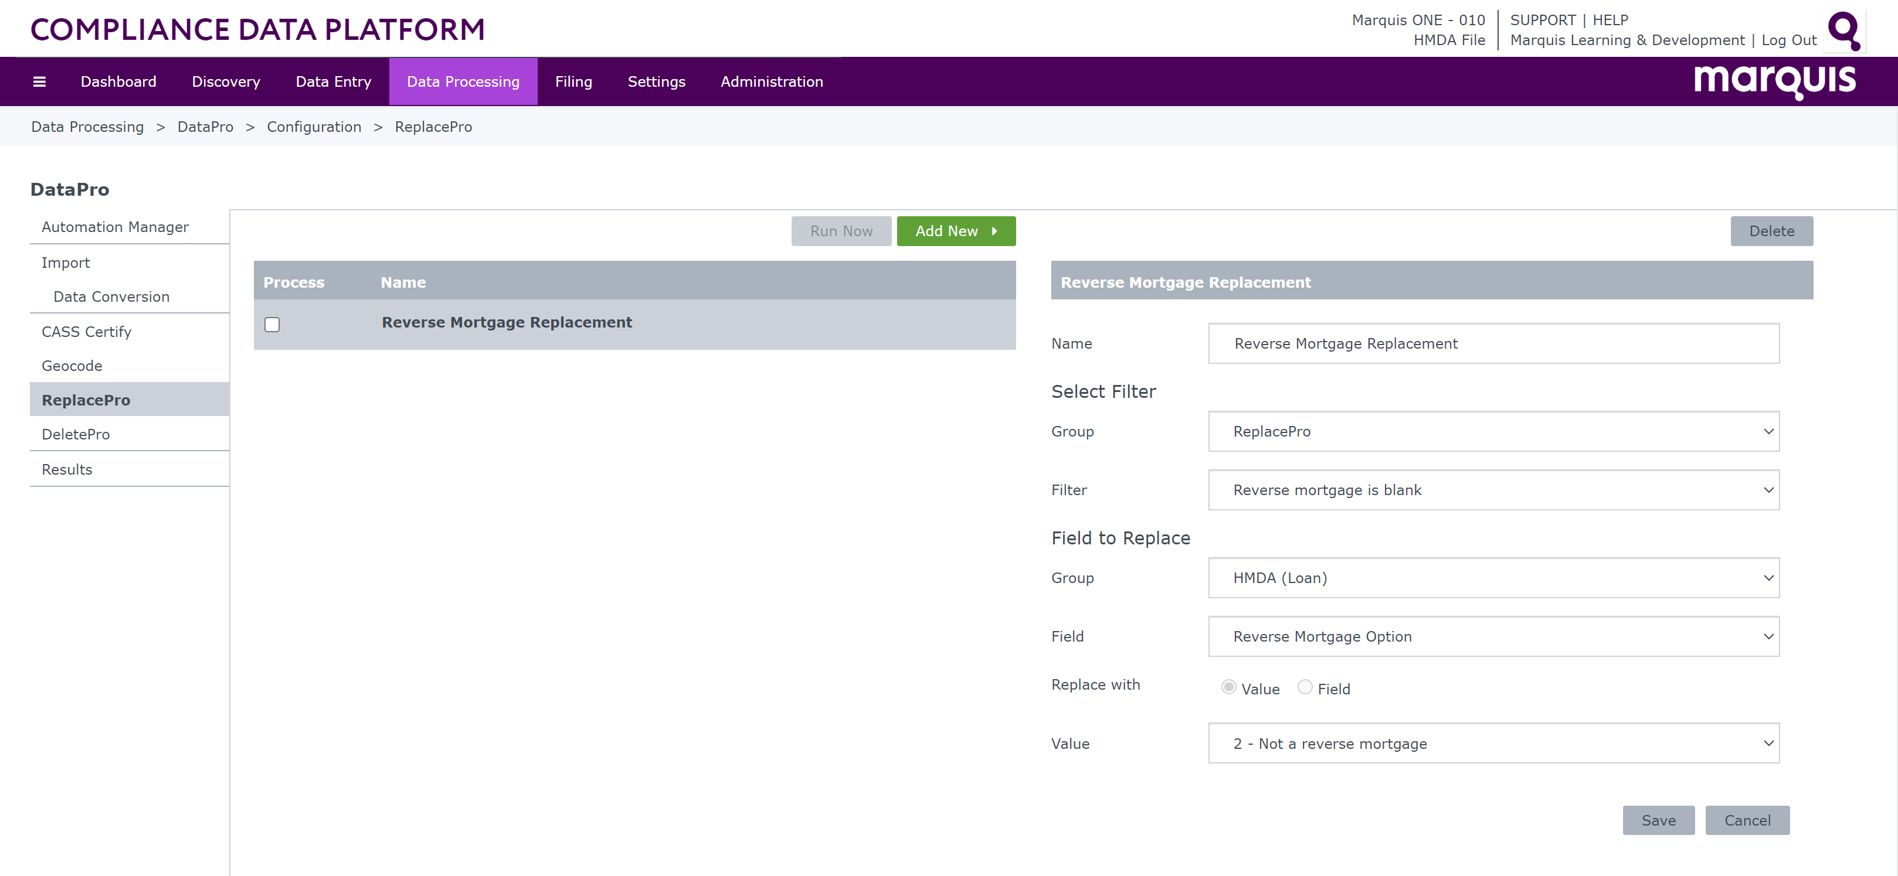
Task: Go to the Administration tab
Action: pyautogui.click(x=772, y=81)
